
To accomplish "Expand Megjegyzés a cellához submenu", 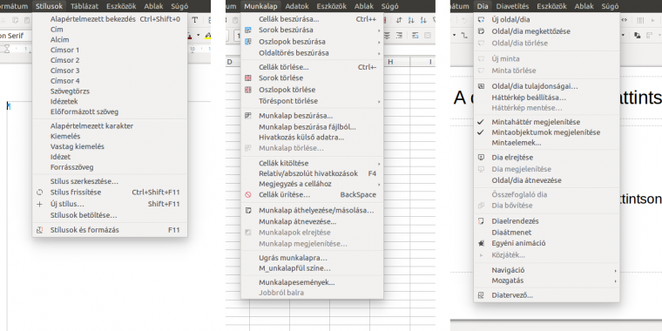I will click(379, 184).
